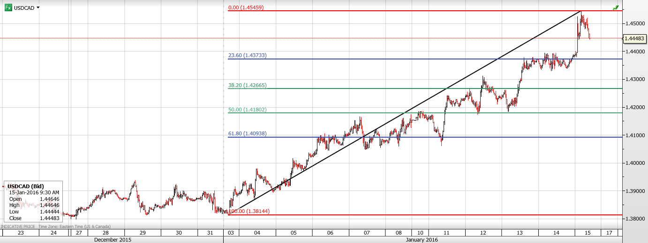The width and height of the screenshot is (648, 243).
Task: Click the green chart icon in top-right corner
Action: click(616, 8)
